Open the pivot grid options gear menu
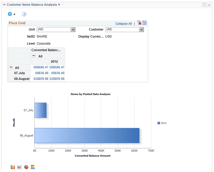 tap(10, 14)
